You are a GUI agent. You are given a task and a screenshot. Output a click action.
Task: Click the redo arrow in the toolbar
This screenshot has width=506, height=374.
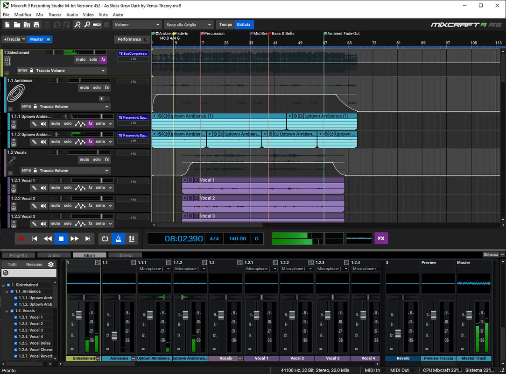66,25
